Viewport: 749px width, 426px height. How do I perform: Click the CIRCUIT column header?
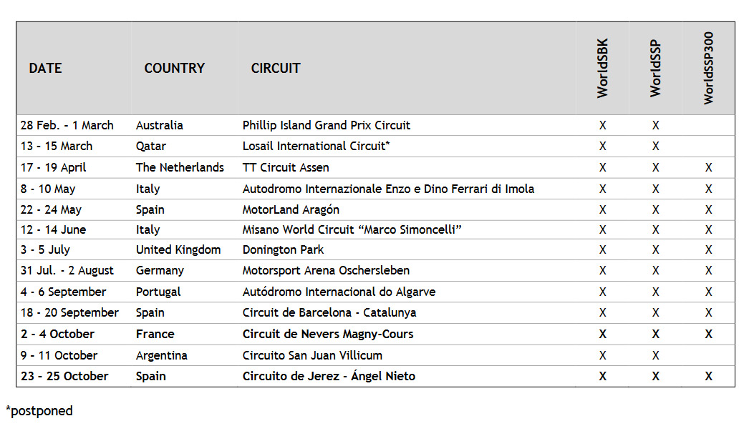coord(276,68)
